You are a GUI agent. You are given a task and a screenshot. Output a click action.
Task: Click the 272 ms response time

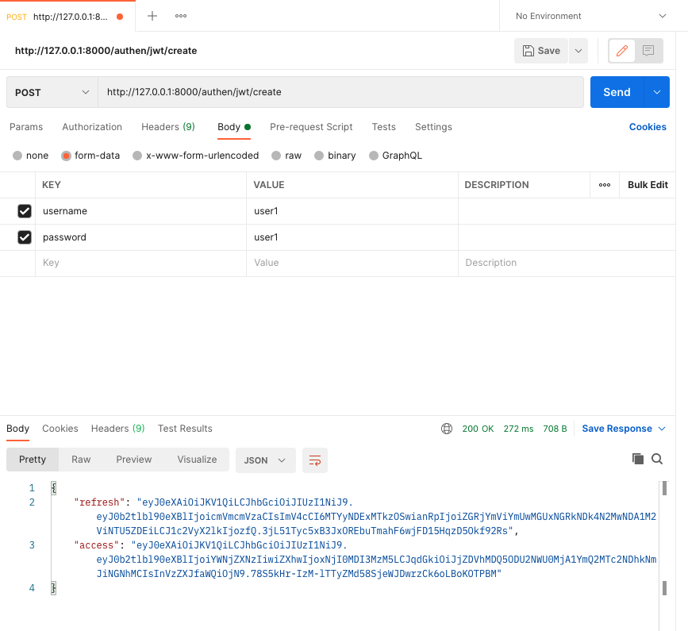(519, 429)
